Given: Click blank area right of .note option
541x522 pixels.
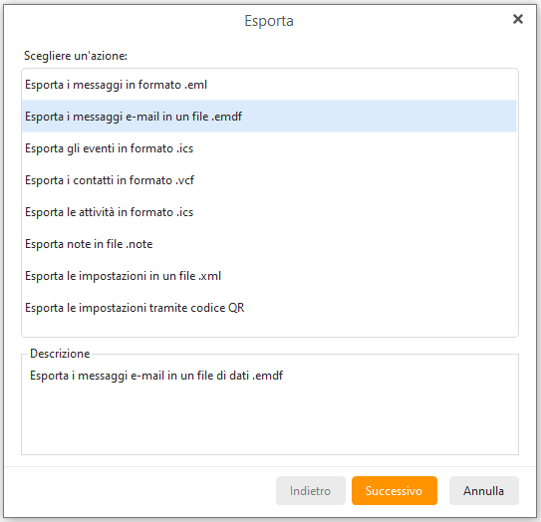Looking at the screenshot, I should (x=335, y=244).
